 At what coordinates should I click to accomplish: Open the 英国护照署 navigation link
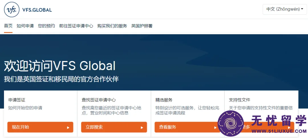[x=142, y=26]
